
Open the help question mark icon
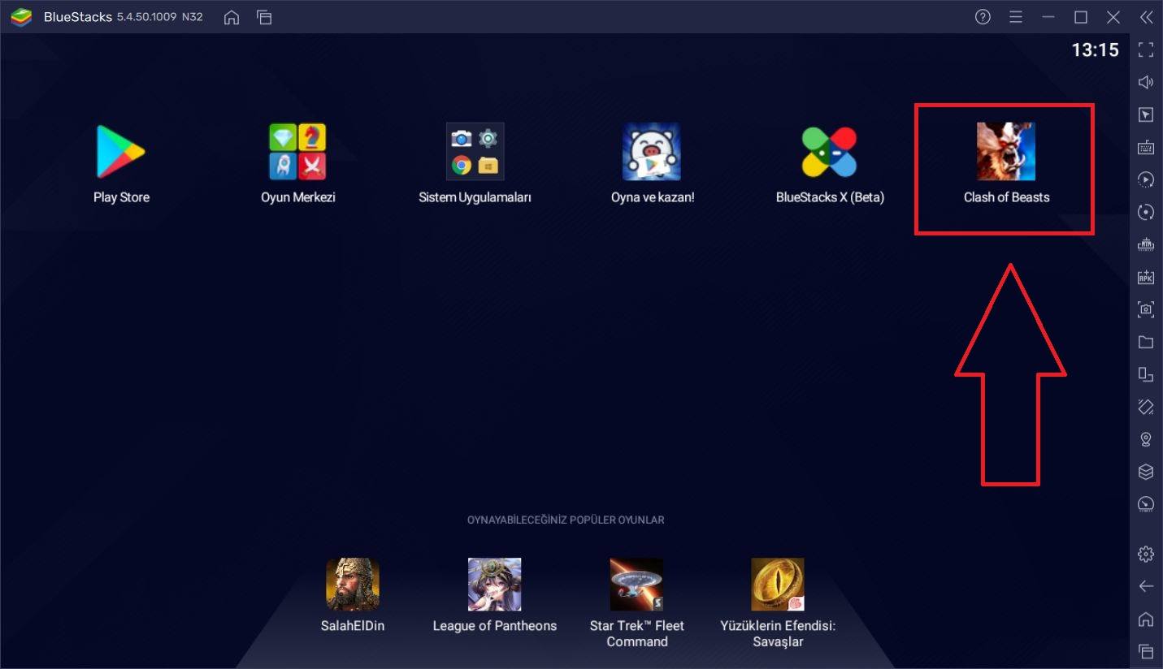pos(983,17)
